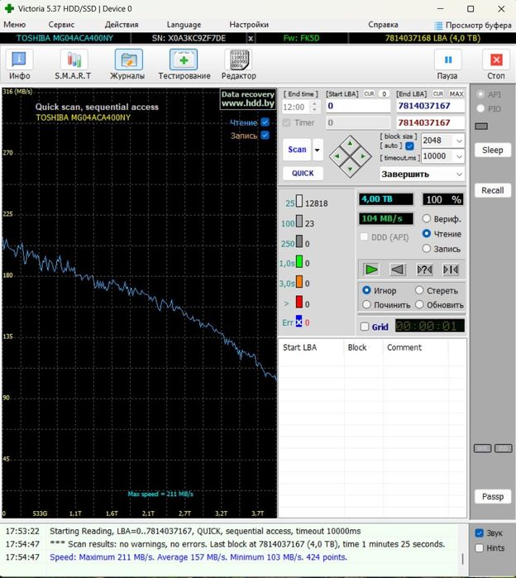The image size is (516, 578).
Task: Click the backward scan arrow button
Action: (398, 270)
